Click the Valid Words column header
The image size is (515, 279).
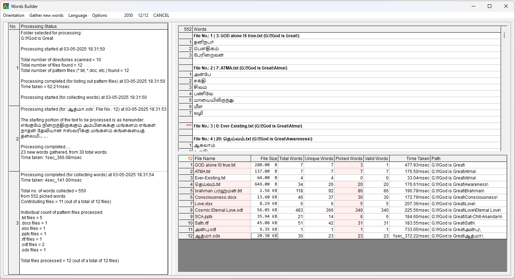coord(376,158)
